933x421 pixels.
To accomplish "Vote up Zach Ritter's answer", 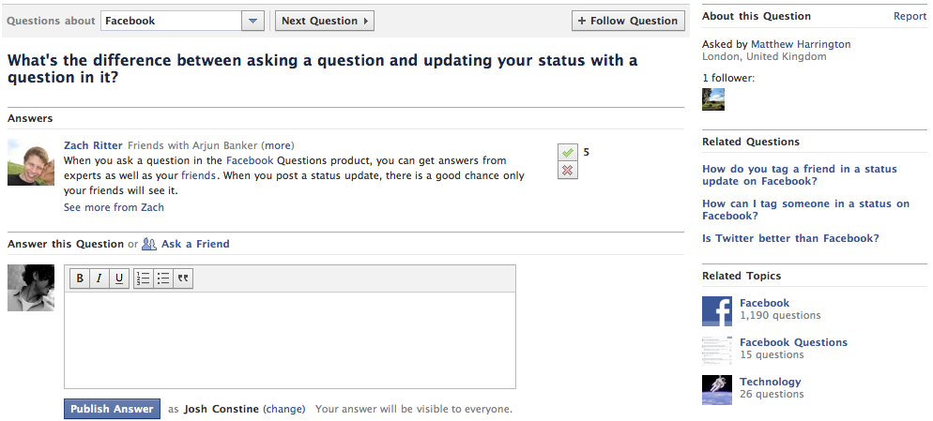I will pyautogui.click(x=567, y=152).
